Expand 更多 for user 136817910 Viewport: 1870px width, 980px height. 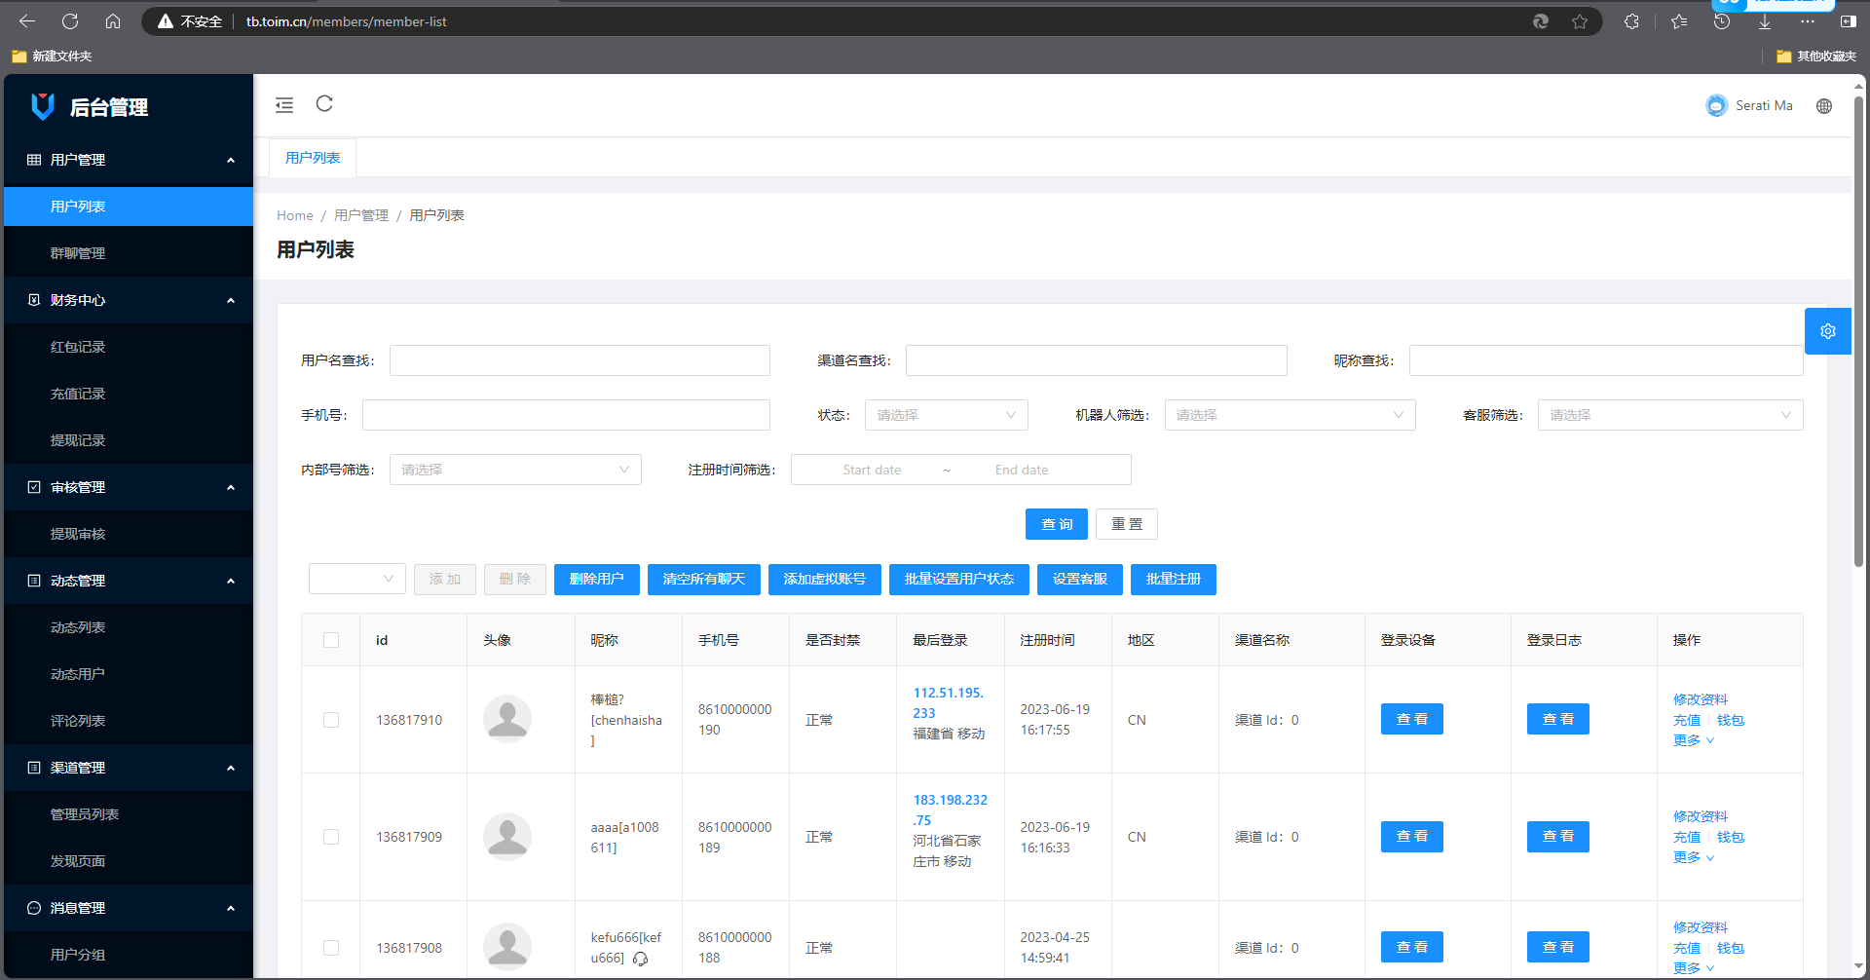click(1694, 740)
